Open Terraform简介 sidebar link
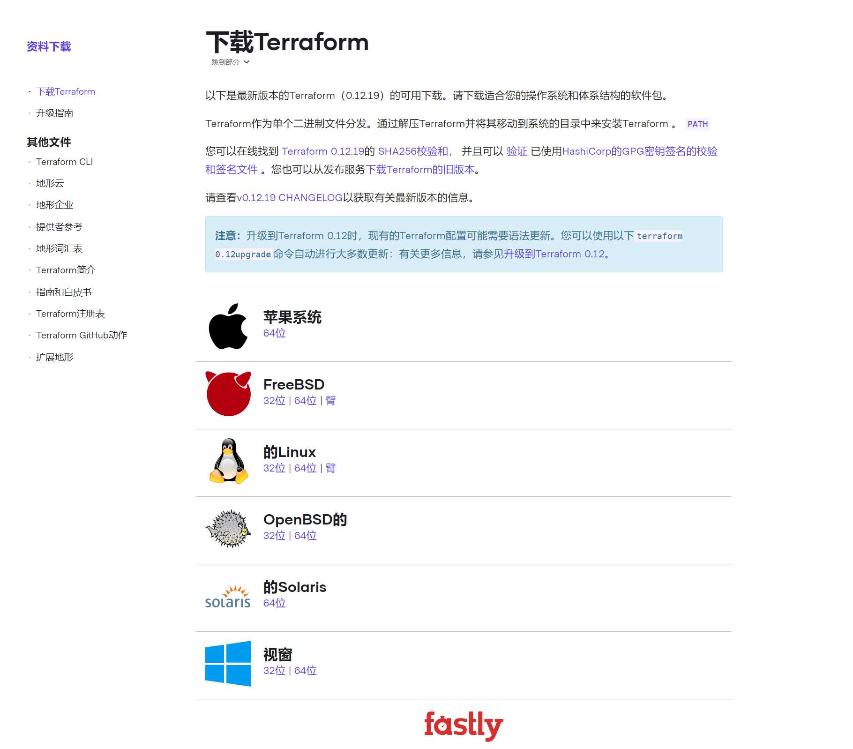Viewport: 853px width, 749px height. (x=66, y=270)
